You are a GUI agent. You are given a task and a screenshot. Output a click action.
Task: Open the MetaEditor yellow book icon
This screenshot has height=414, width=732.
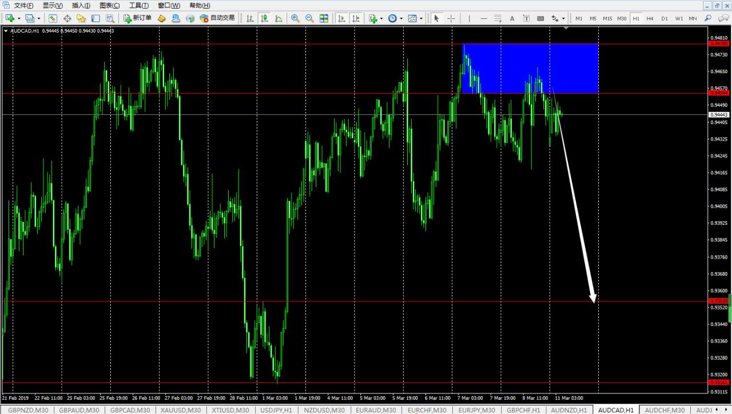[162, 18]
